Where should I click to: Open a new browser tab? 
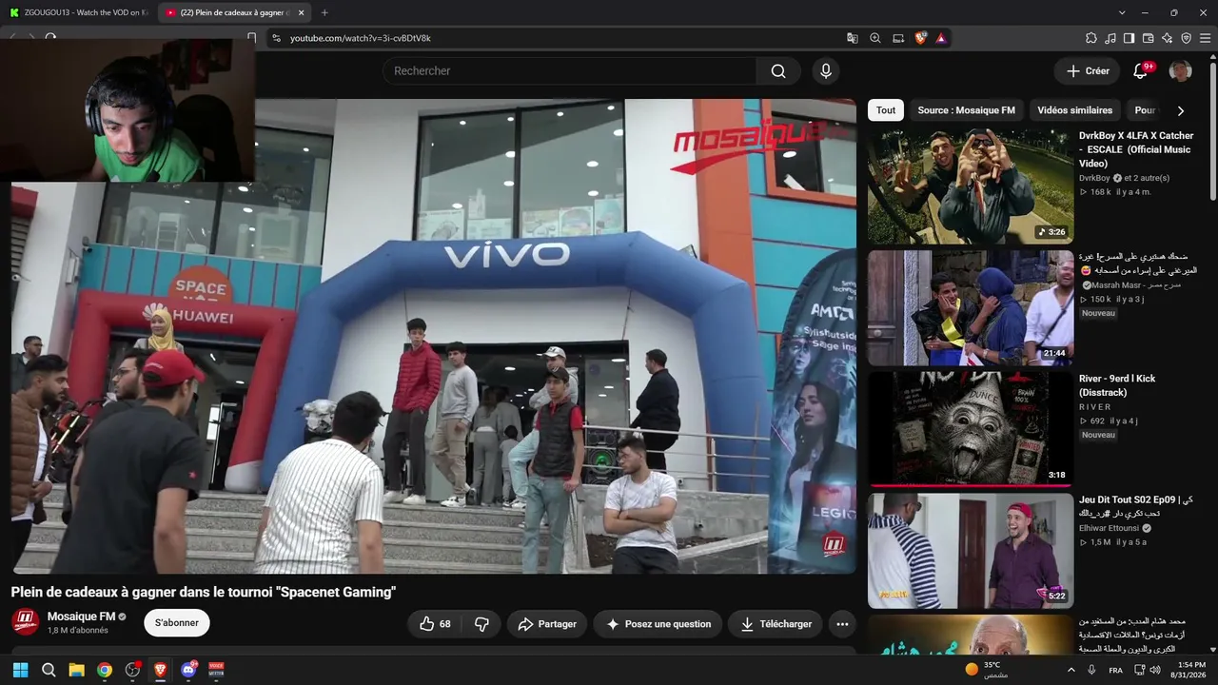click(x=324, y=12)
